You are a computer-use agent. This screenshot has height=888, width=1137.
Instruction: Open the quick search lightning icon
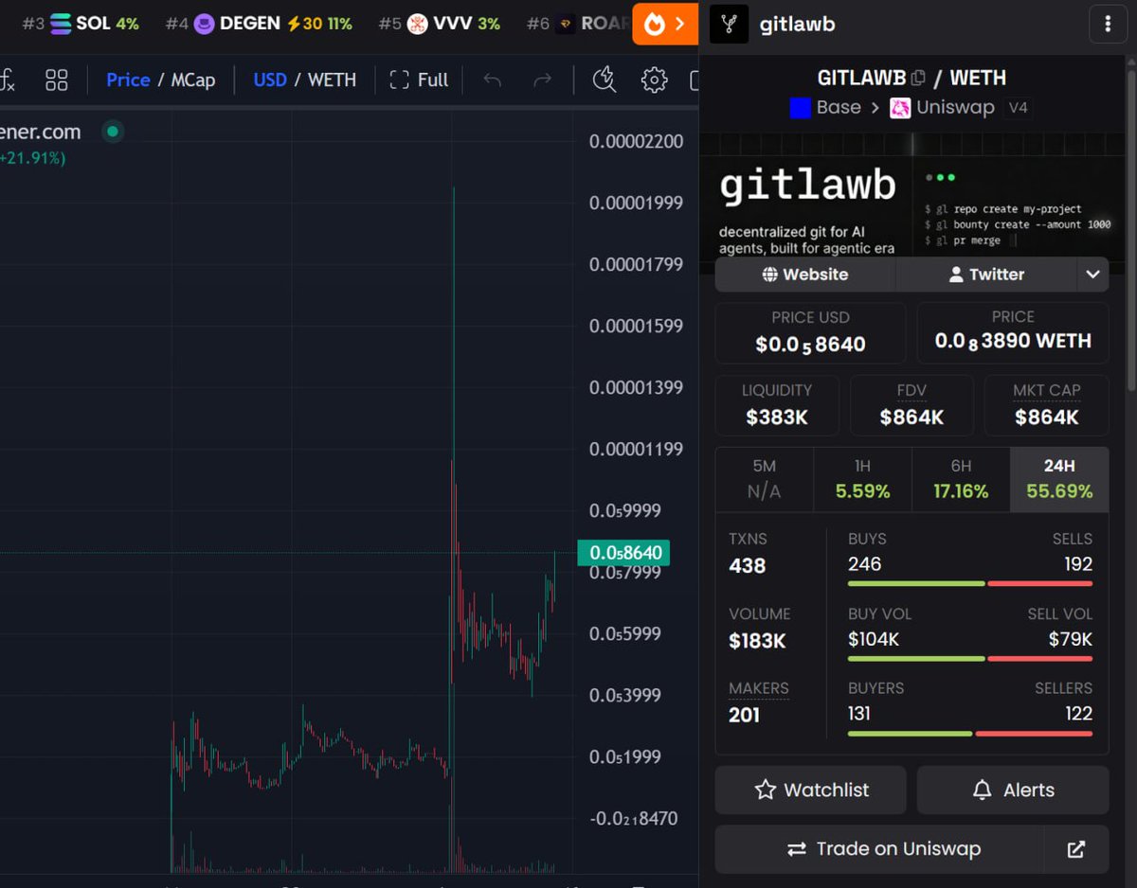tap(604, 80)
